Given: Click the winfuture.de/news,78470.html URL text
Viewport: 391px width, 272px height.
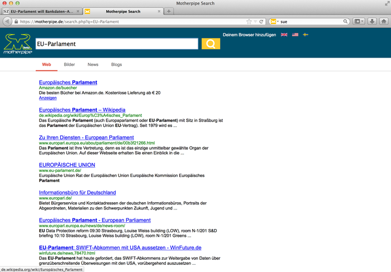Looking at the screenshot, I should click(67, 253).
